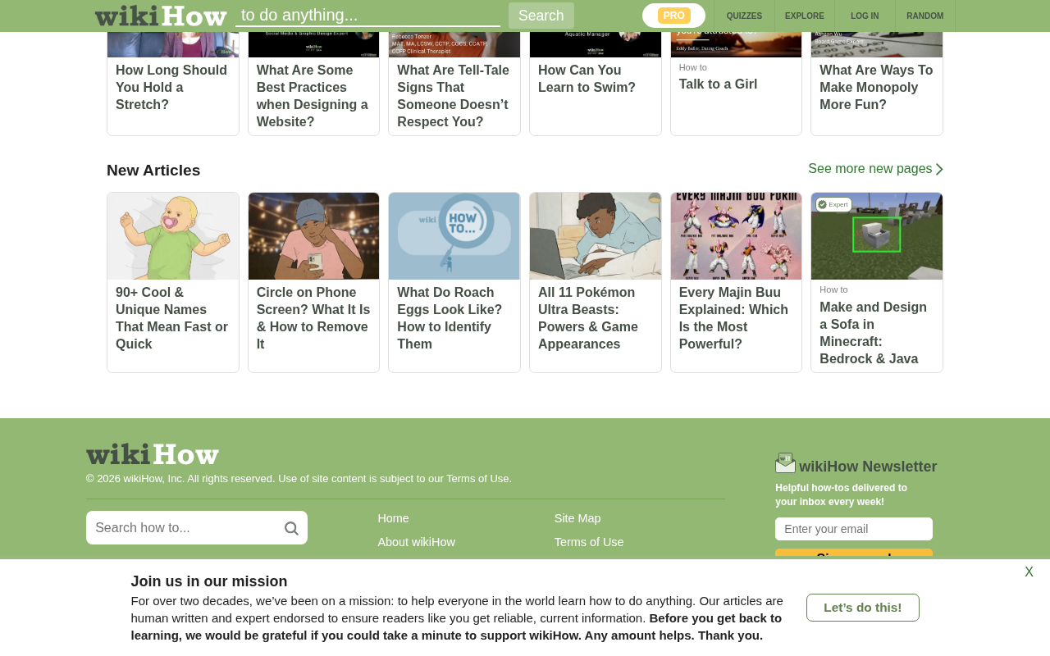Click the arrow next to See more new pages
The height and width of the screenshot is (656, 1050).
(939, 169)
